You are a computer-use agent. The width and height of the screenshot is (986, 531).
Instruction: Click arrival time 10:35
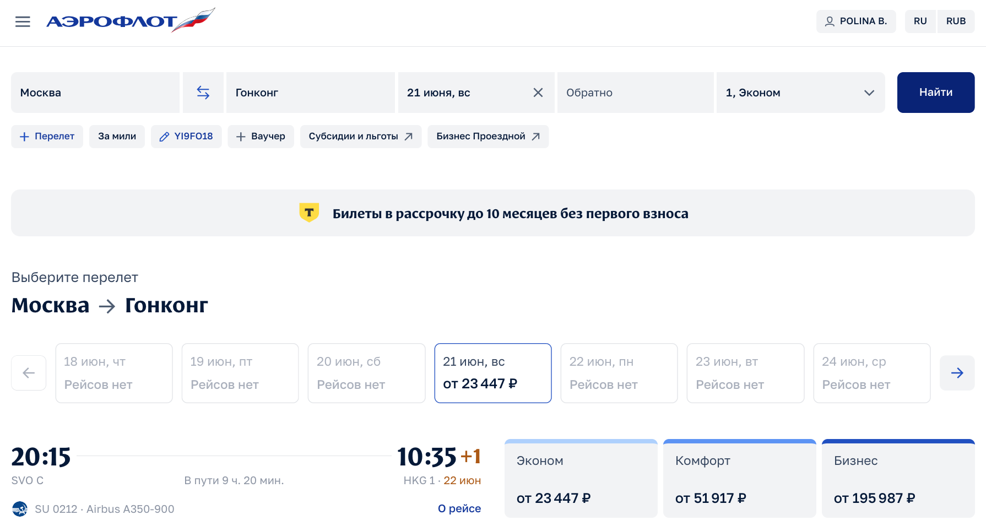427,457
